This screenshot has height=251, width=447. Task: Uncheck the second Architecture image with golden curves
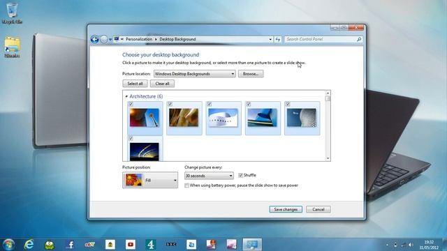170,104
